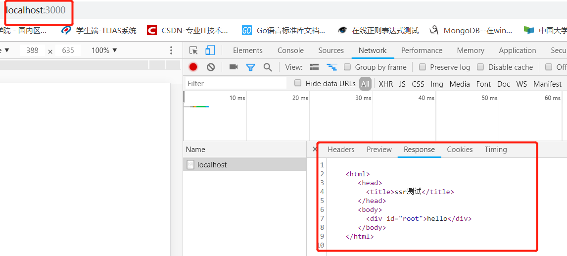Open network search with magnifier icon
567x256 pixels.
(268, 67)
